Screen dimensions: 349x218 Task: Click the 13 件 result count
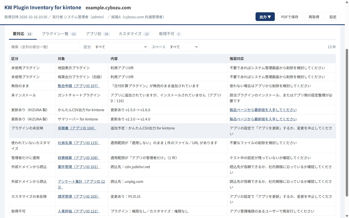(332, 47)
